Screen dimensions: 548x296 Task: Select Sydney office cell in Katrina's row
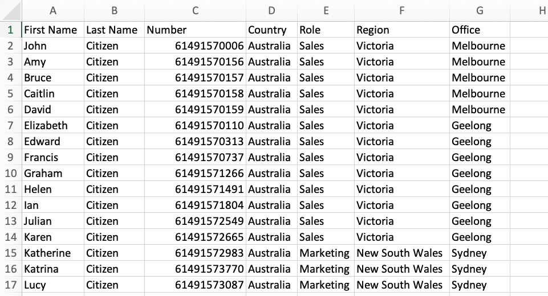[480, 269]
